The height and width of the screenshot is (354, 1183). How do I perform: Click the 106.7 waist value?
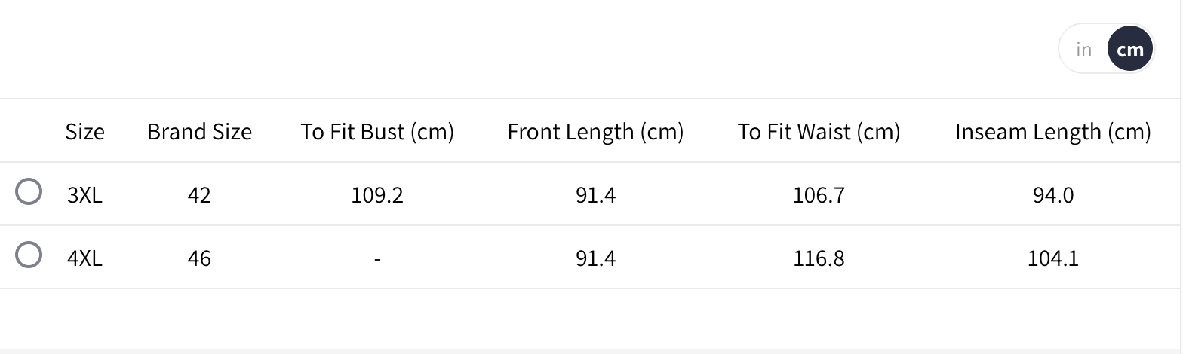click(819, 196)
